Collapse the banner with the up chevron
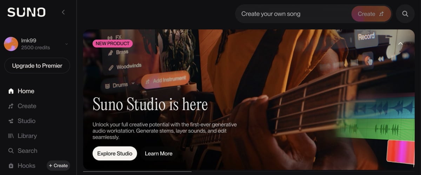421x175 pixels. coord(401,44)
